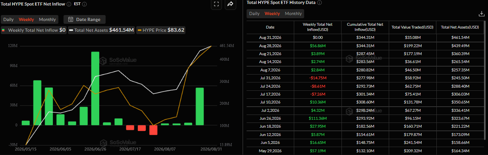Switch history table to Daily
488x155 pixels.
[254, 13]
